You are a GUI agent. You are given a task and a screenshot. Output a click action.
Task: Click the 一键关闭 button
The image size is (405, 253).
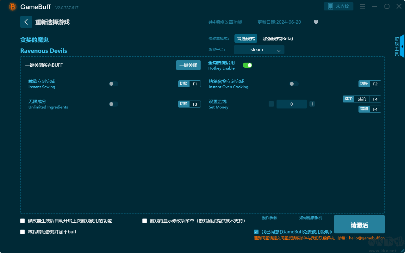tap(188, 65)
